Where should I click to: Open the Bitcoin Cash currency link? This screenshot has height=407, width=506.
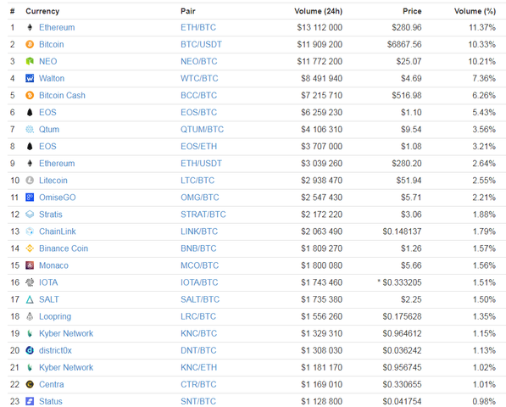[x=62, y=95]
